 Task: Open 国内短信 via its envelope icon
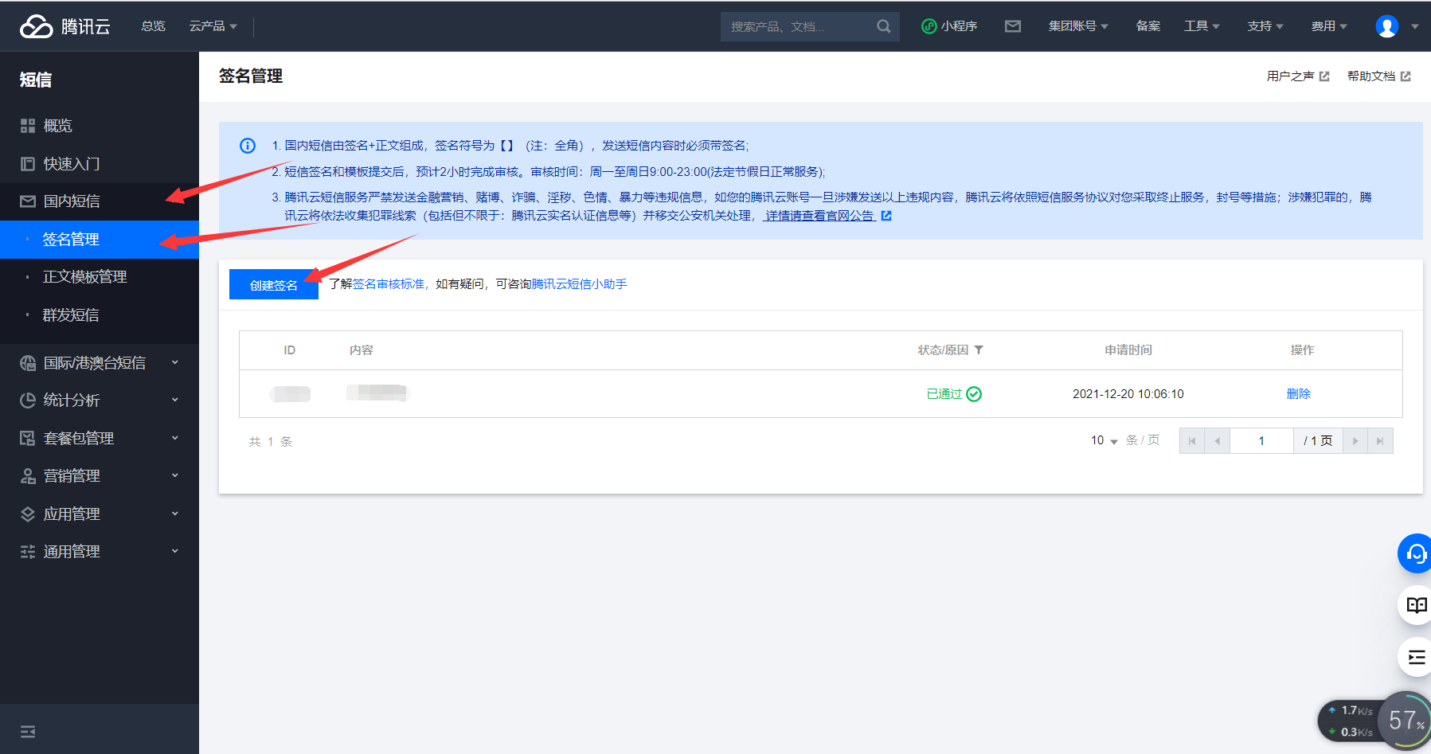click(26, 201)
